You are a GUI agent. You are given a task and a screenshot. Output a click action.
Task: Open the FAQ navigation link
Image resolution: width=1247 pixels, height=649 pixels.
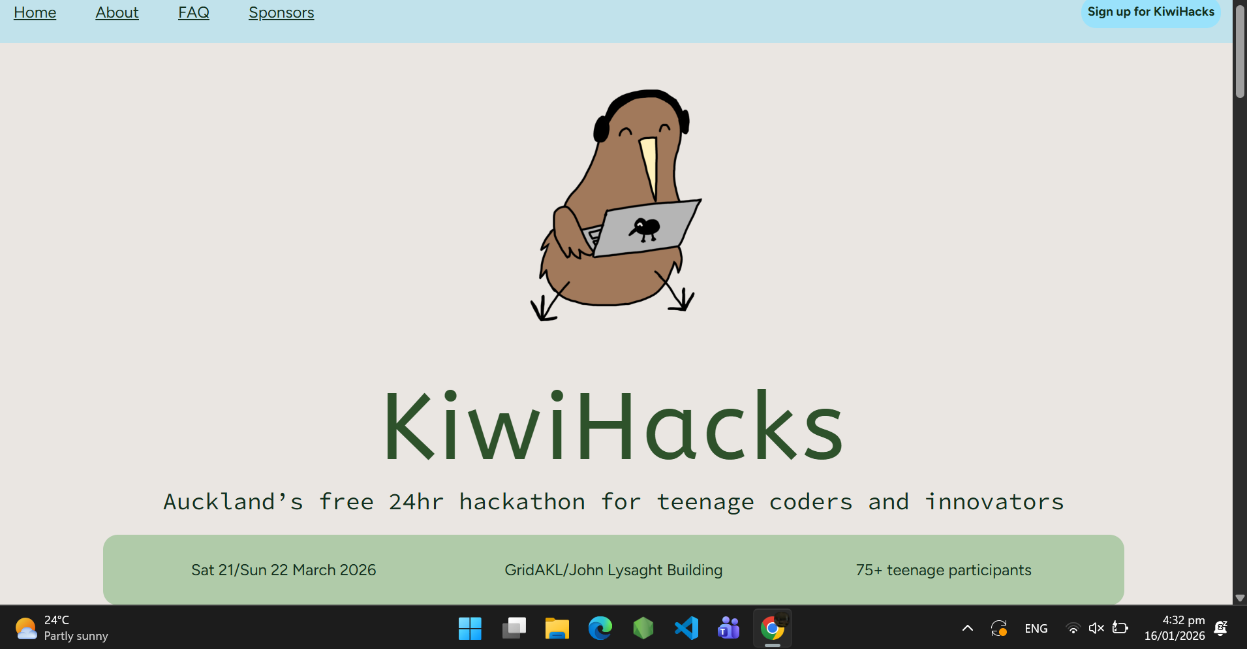click(x=194, y=12)
